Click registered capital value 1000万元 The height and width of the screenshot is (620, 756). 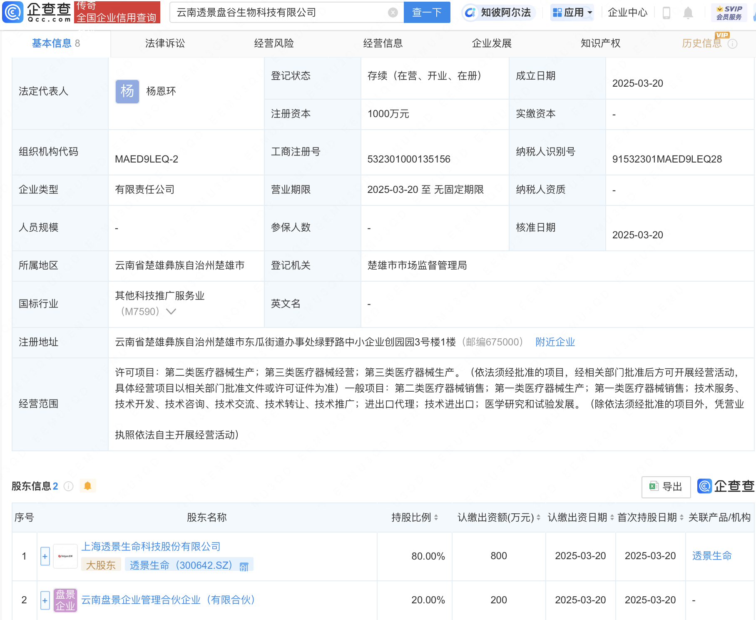coord(388,114)
